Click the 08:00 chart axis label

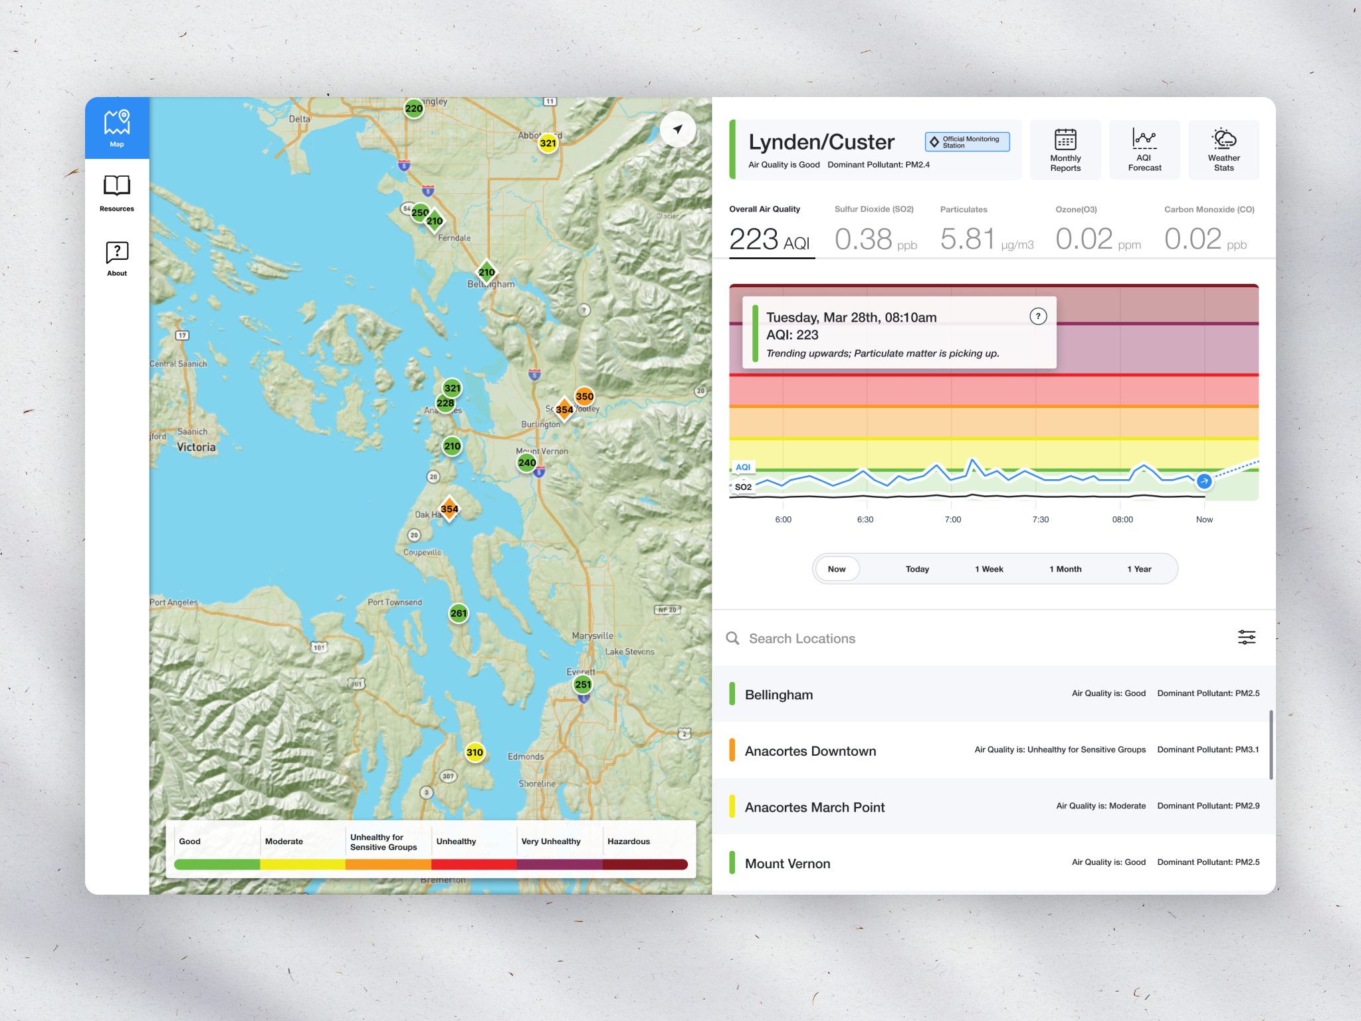click(x=1122, y=519)
